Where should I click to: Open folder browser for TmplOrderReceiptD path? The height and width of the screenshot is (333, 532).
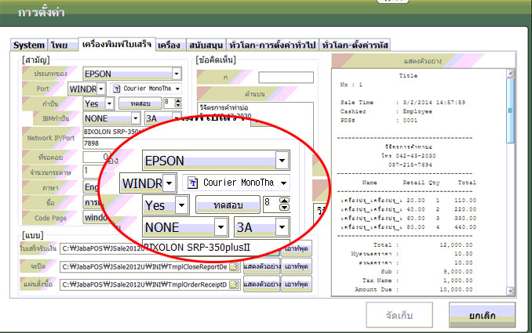tap(234, 284)
